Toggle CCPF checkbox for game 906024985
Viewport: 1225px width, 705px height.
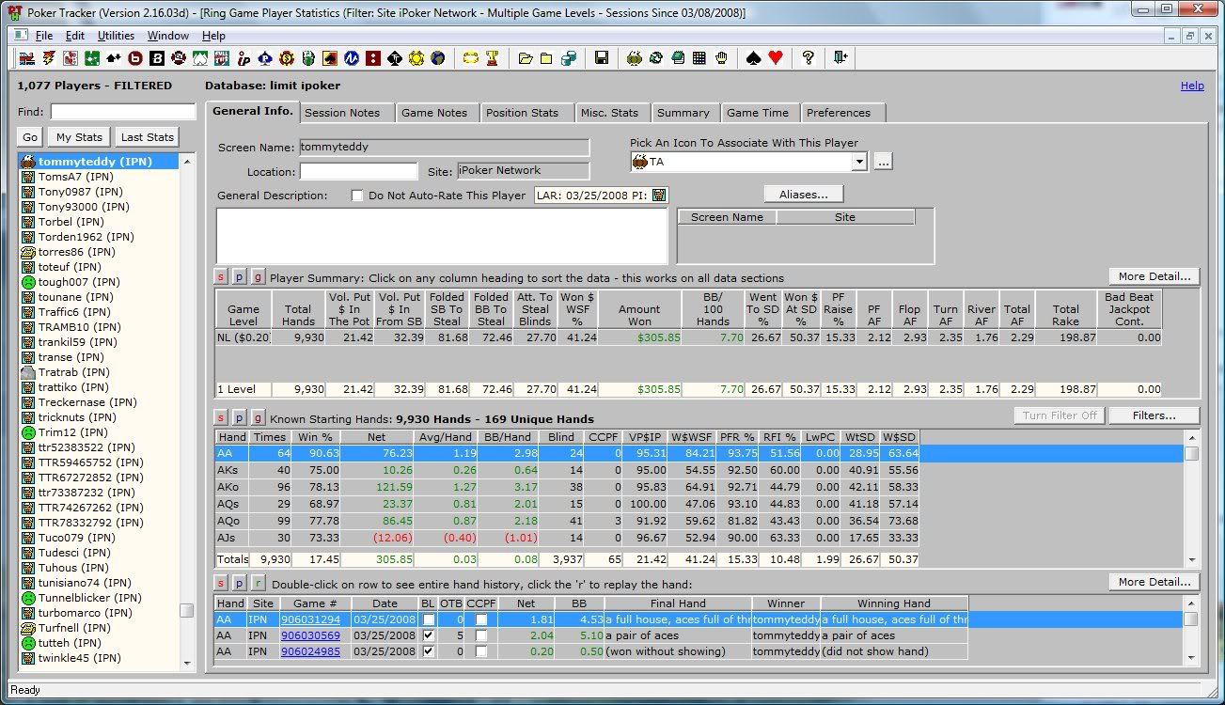point(481,650)
